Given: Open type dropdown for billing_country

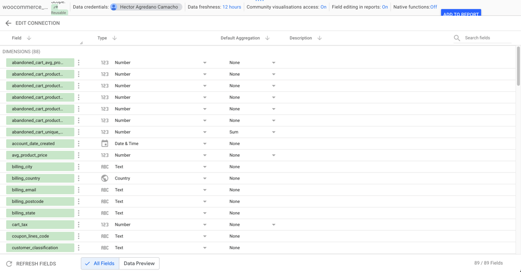Looking at the screenshot, I should tap(205, 179).
